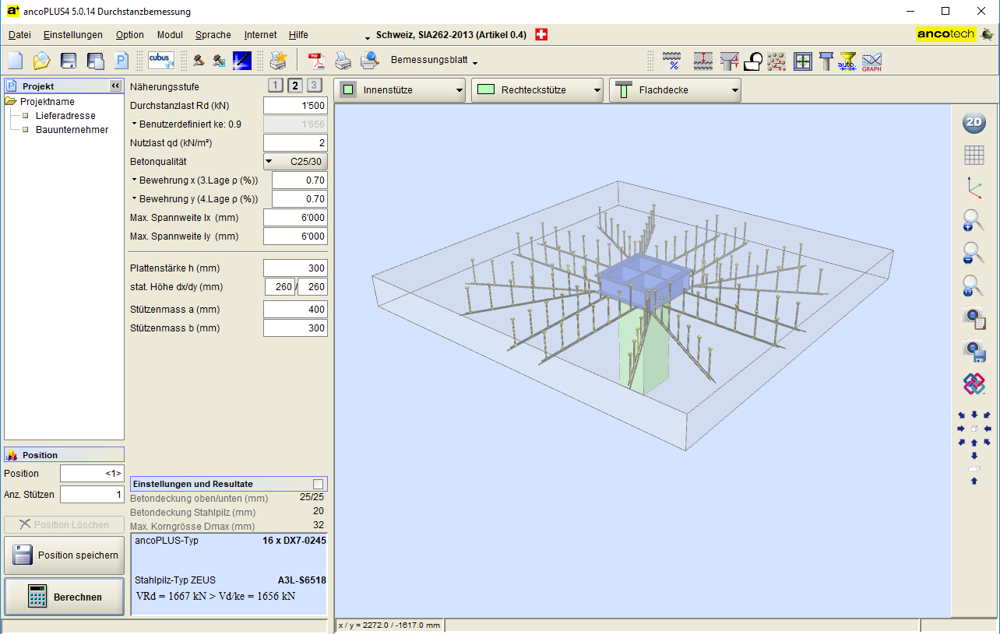
Task: Click the cubus import icon
Action: click(160, 61)
